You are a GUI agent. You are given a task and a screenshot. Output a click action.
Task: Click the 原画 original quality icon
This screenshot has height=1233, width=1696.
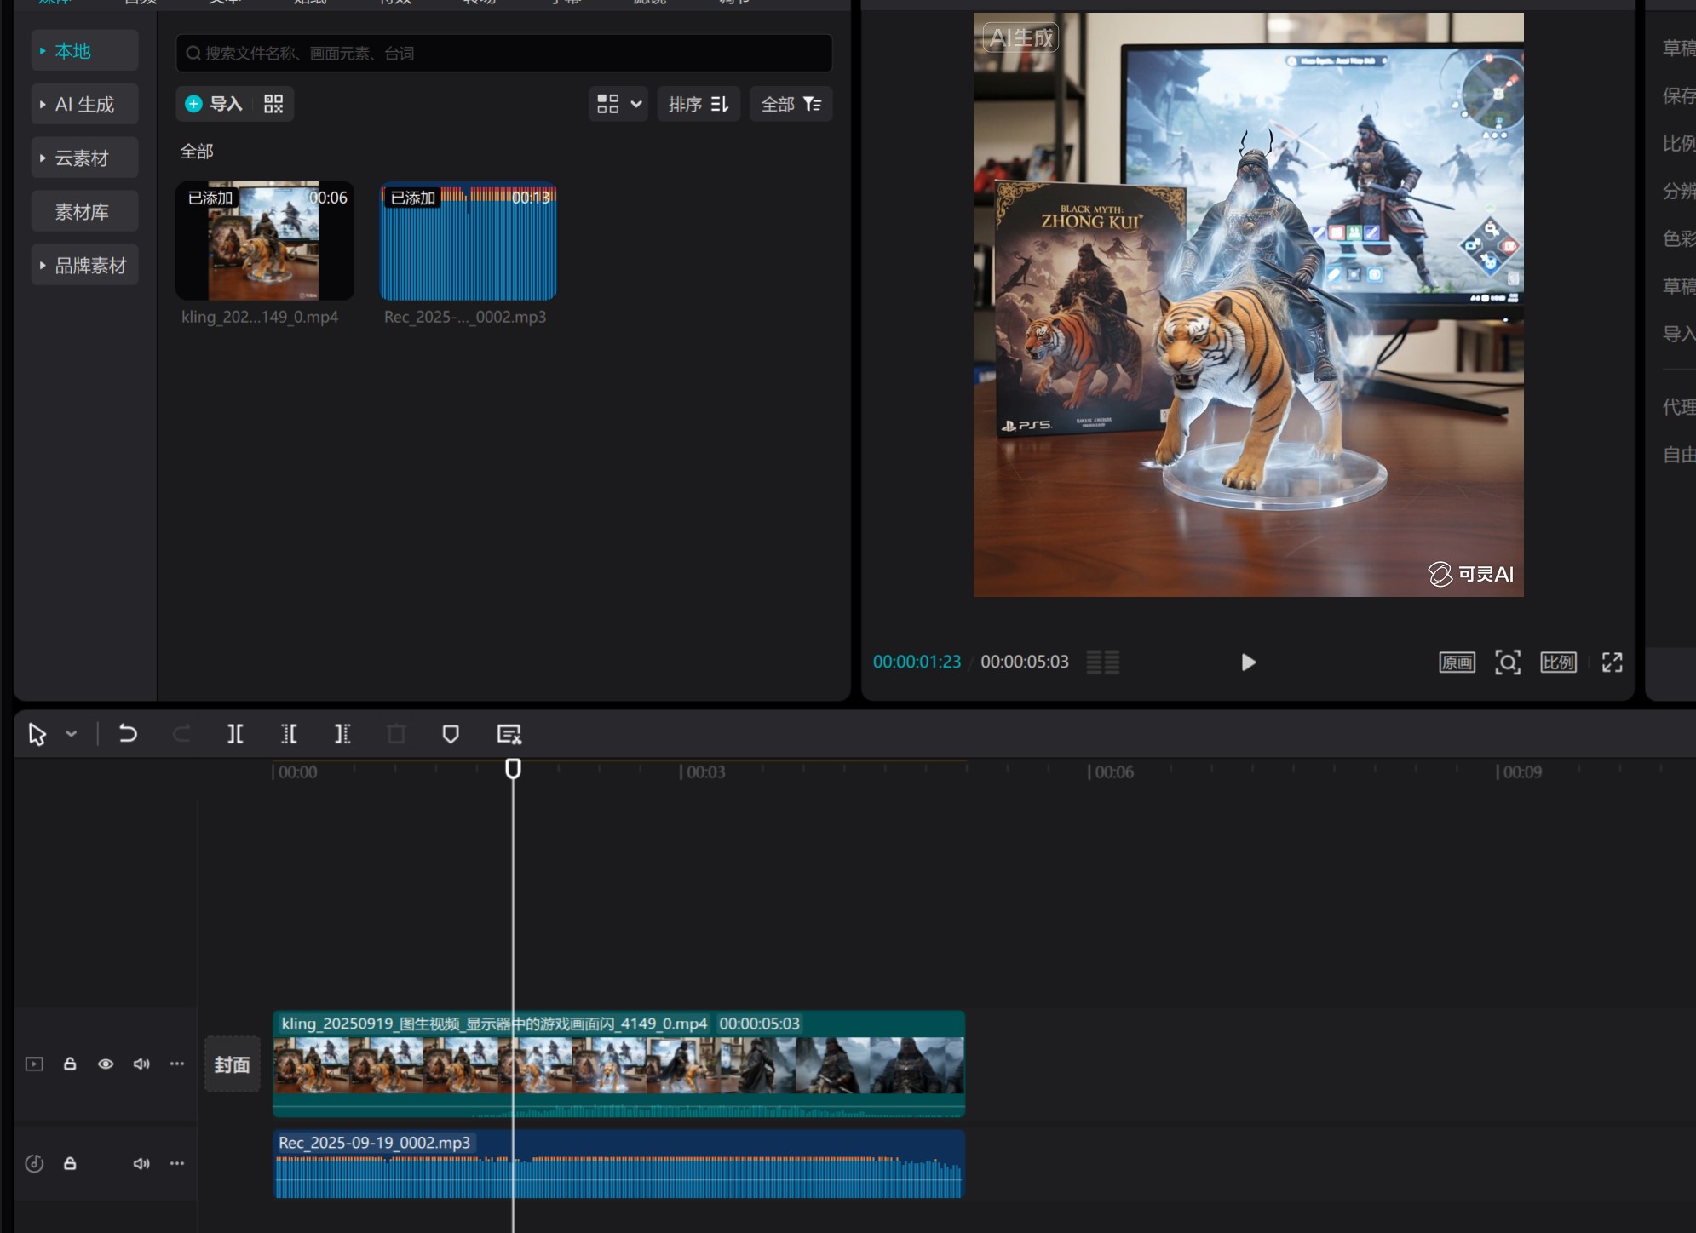pos(1457,662)
